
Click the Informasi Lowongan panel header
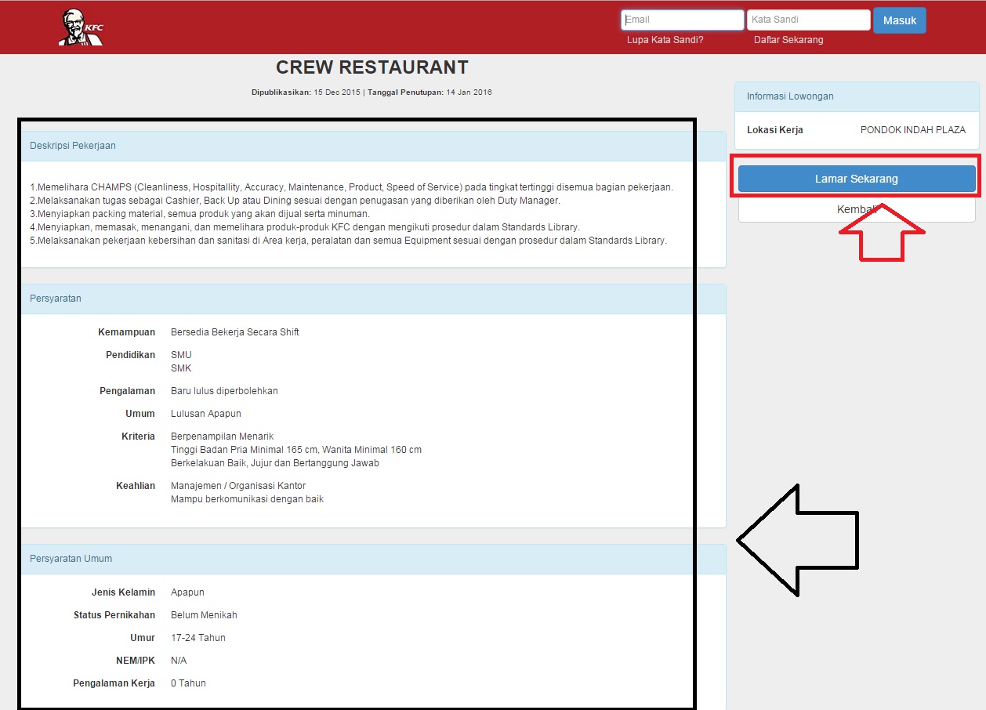pyautogui.click(x=857, y=96)
